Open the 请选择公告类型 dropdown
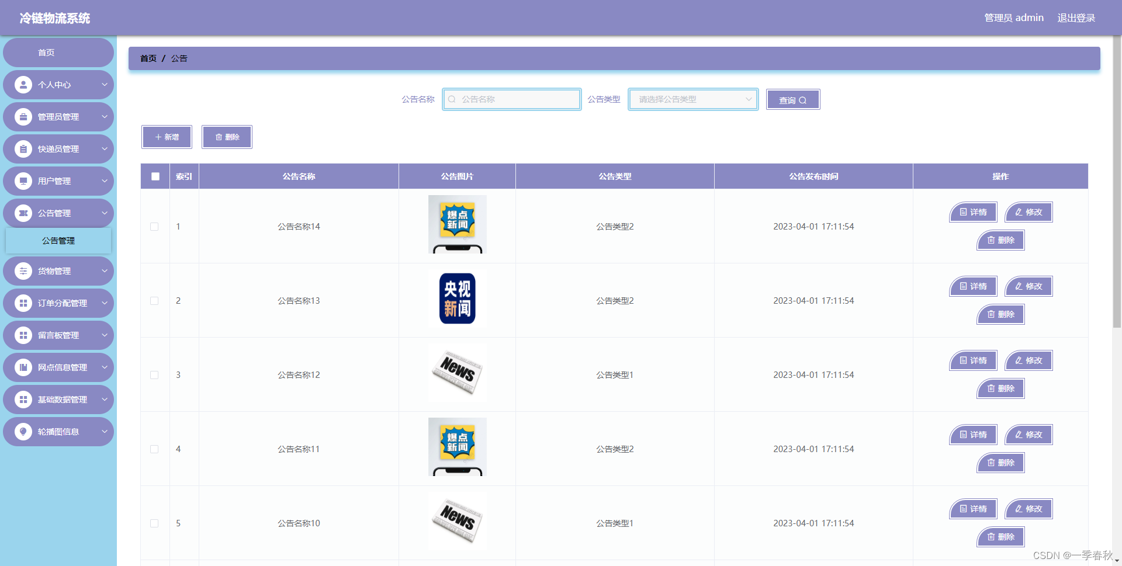The height and width of the screenshot is (566, 1122). 692,99
